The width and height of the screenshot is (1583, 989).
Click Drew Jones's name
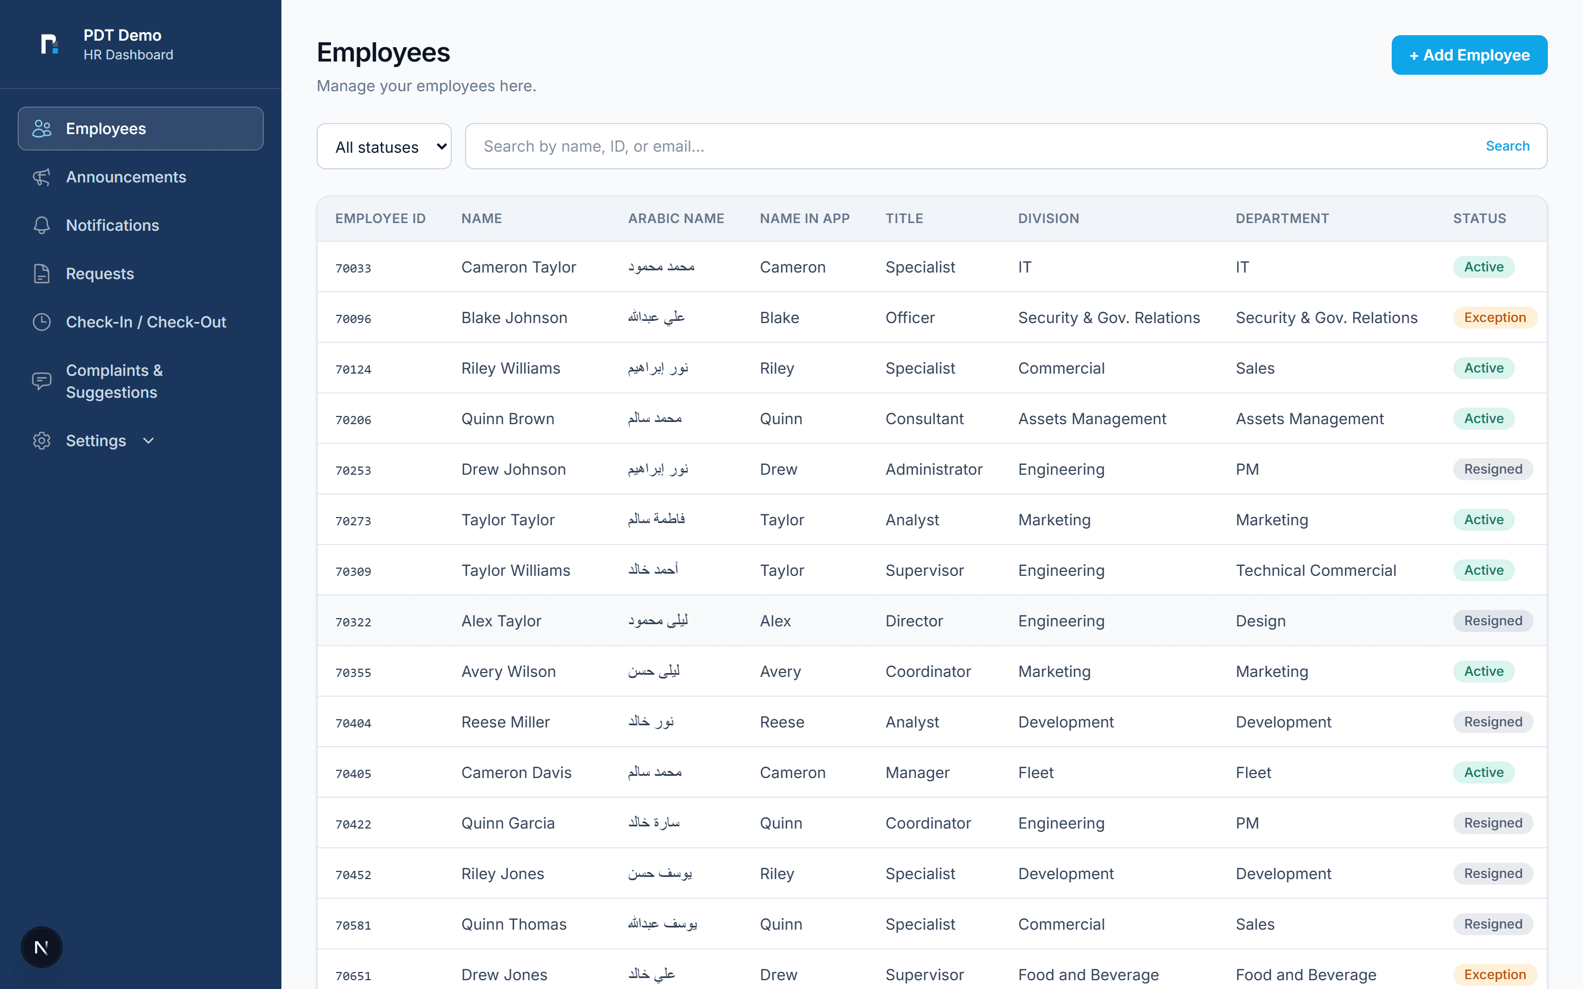pyautogui.click(x=503, y=975)
